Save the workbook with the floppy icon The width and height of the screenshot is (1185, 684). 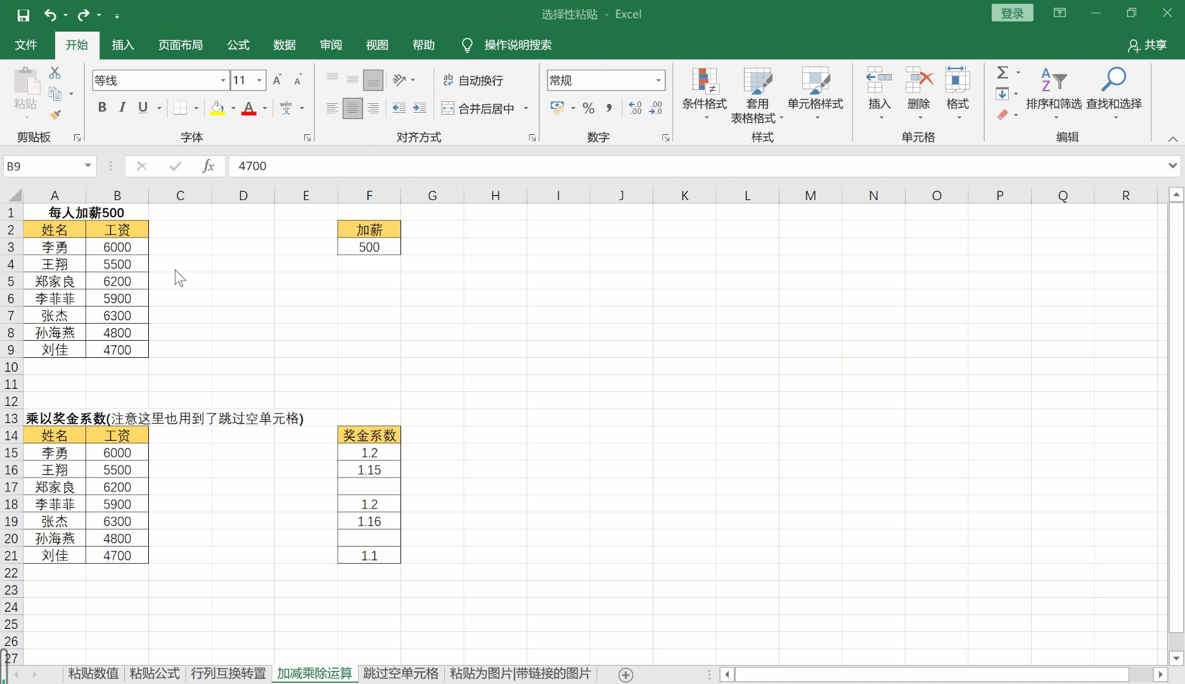23,15
